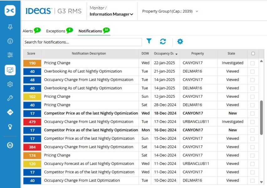Click inside the Search for Notifications field
This screenshot has height=188, width=267.
click(x=81, y=42)
